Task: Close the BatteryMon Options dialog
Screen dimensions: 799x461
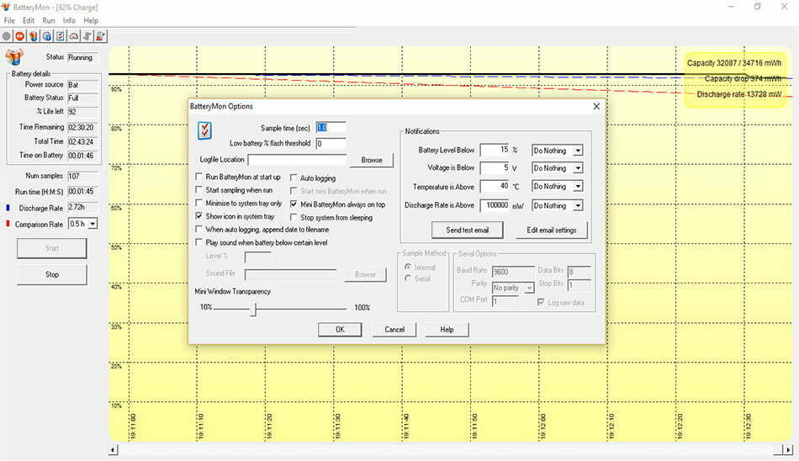Action: [x=596, y=106]
